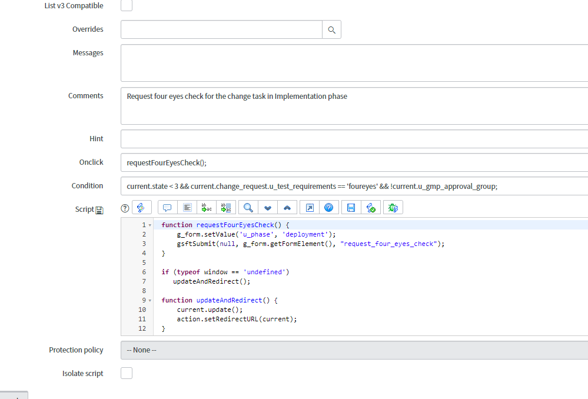
Task: Open the Protection policy dropdown
Action: pyautogui.click(x=354, y=350)
